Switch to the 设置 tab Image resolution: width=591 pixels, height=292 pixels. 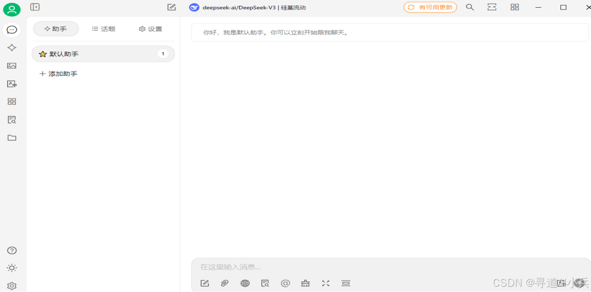(151, 29)
